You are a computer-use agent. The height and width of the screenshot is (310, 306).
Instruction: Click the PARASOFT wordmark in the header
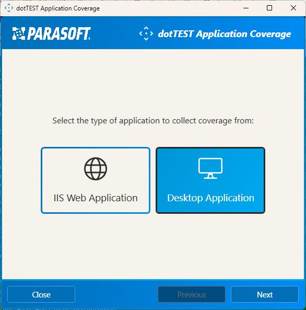tap(59, 33)
